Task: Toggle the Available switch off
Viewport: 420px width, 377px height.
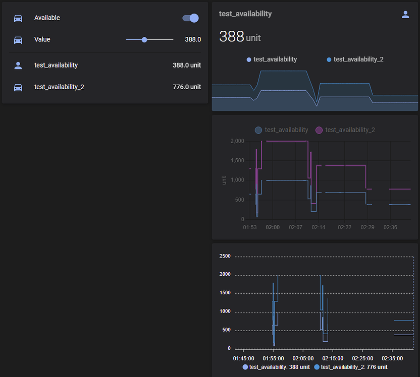Action: [190, 18]
